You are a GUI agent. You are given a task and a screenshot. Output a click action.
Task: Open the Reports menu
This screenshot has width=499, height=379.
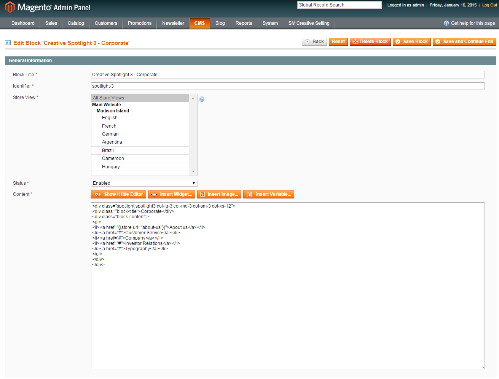pos(244,23)
